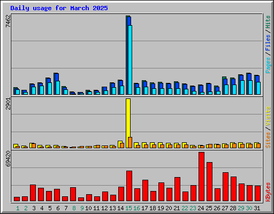The height and width of the screenshot is (214, 274).
Task: Click the red KBytes bar for day 17
Action: click(145, 190)
